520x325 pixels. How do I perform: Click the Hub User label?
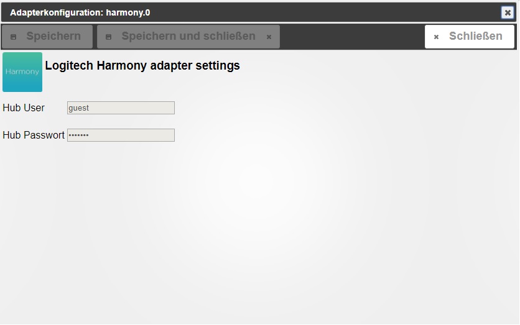tap(24, 108)
